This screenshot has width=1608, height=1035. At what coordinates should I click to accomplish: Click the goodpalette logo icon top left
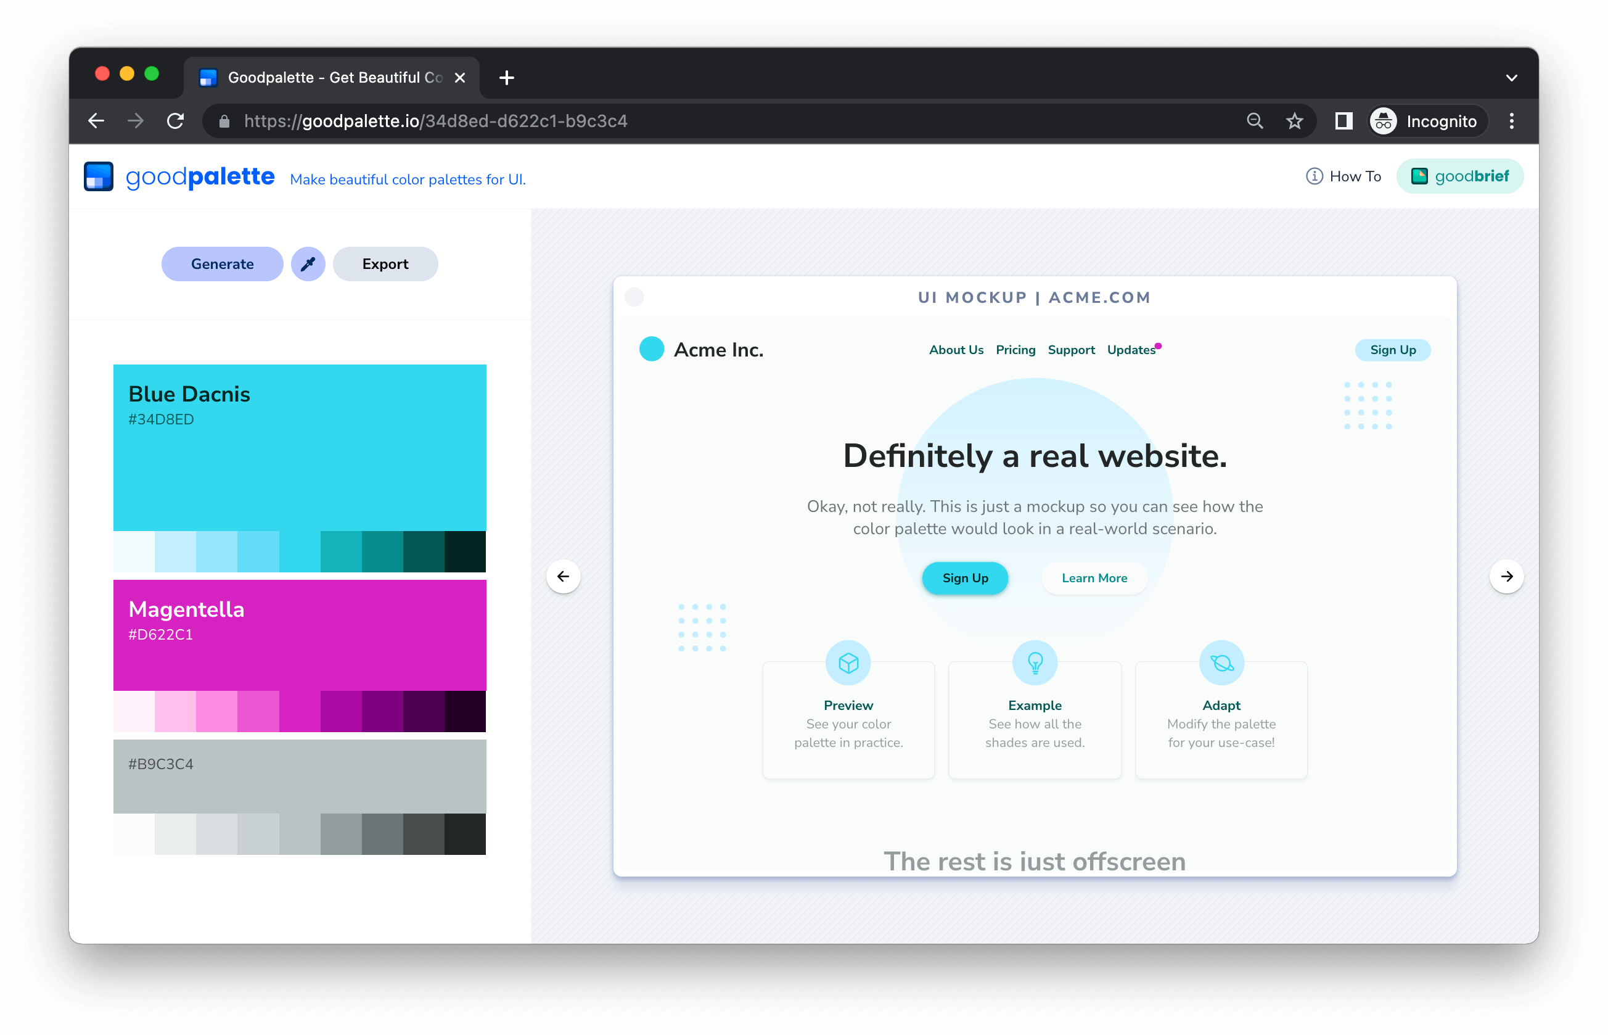tap(100, 177)
